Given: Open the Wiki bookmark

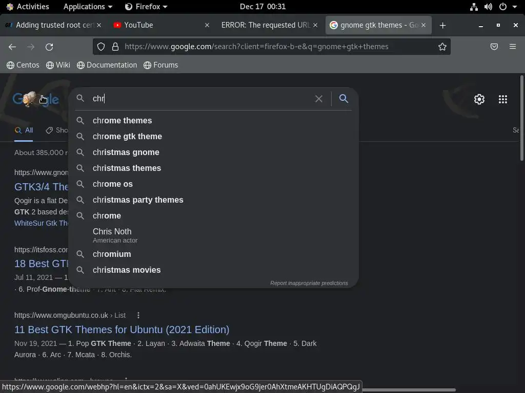Looking at the screenshot, I should point(58,65).
